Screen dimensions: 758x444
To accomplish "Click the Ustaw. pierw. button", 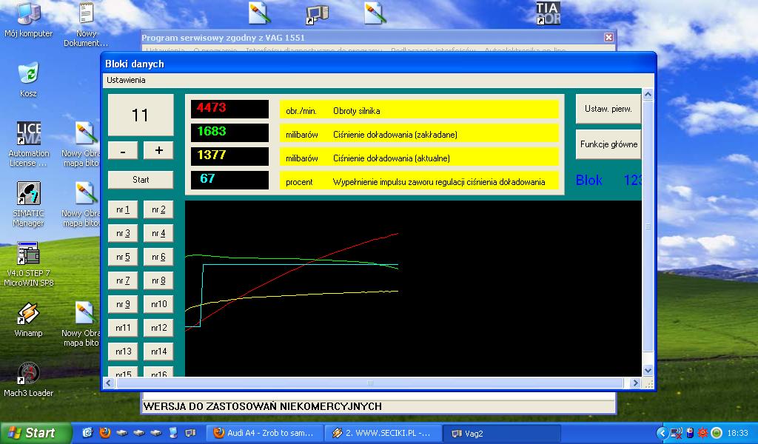I will point(608,110).
